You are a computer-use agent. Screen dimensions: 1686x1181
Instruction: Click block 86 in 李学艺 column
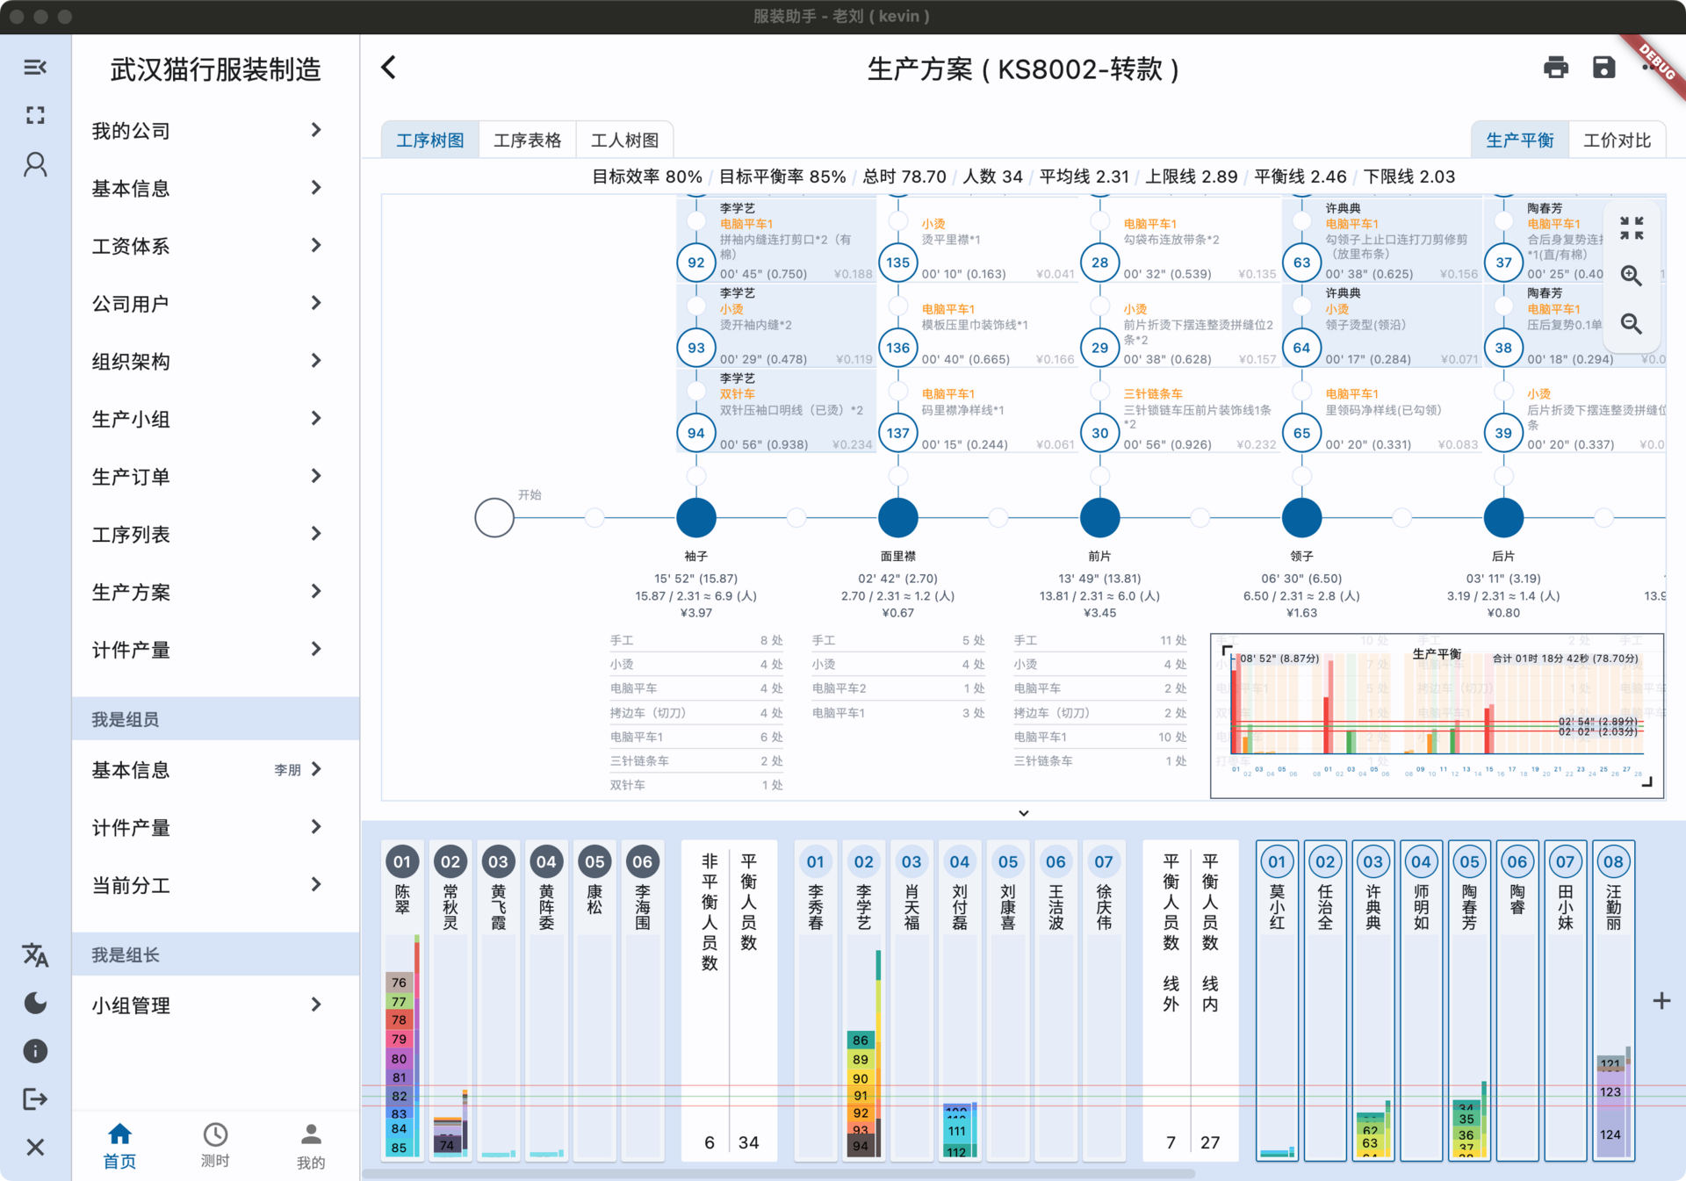point(861,1041)
